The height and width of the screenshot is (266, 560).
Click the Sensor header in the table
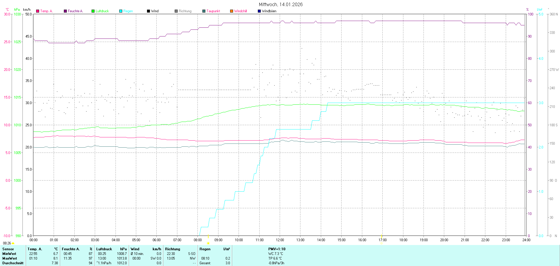(8, 249)
